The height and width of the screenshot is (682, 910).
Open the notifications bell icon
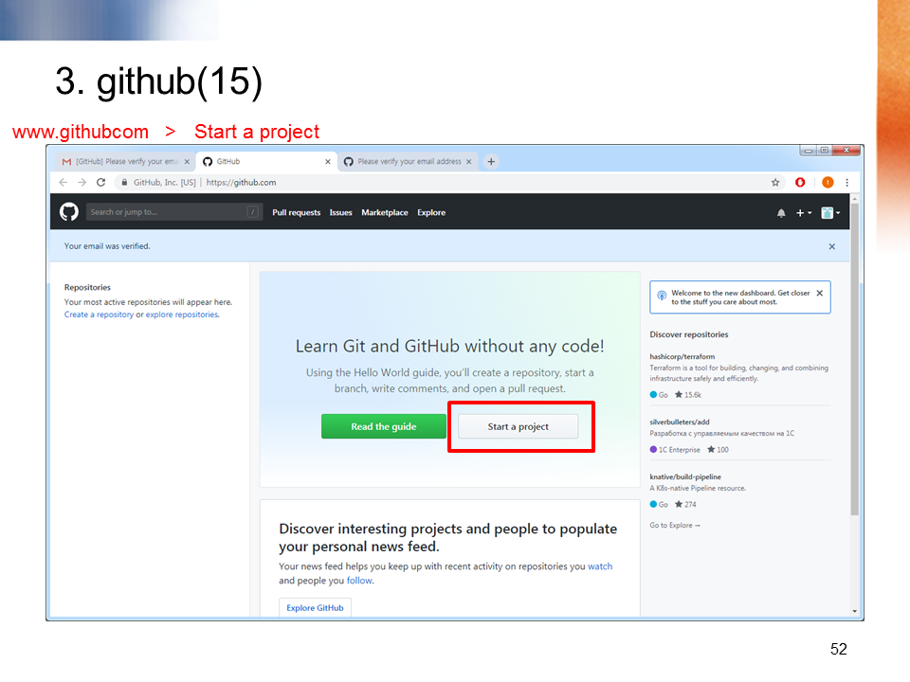[781, 213]
